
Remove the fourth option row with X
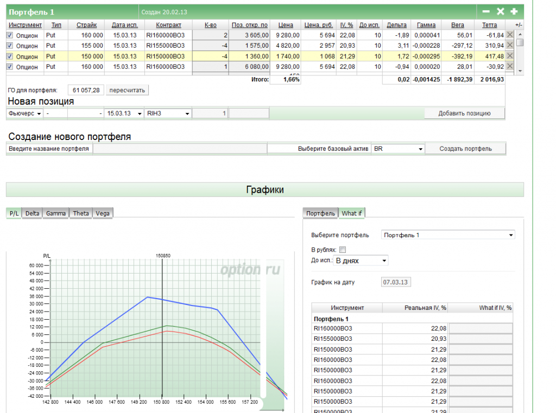click(510, 67)
